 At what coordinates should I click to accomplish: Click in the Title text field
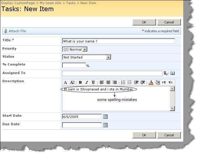118,41
